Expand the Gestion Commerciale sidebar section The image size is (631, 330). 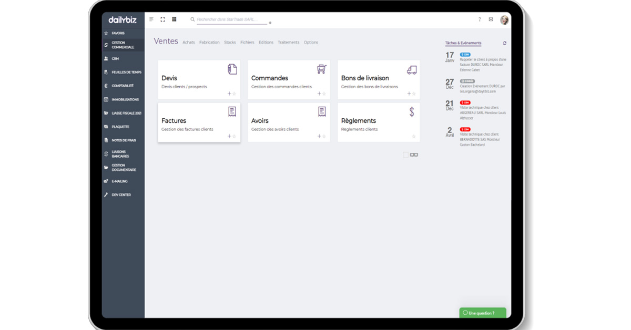[x=123, y=45]
